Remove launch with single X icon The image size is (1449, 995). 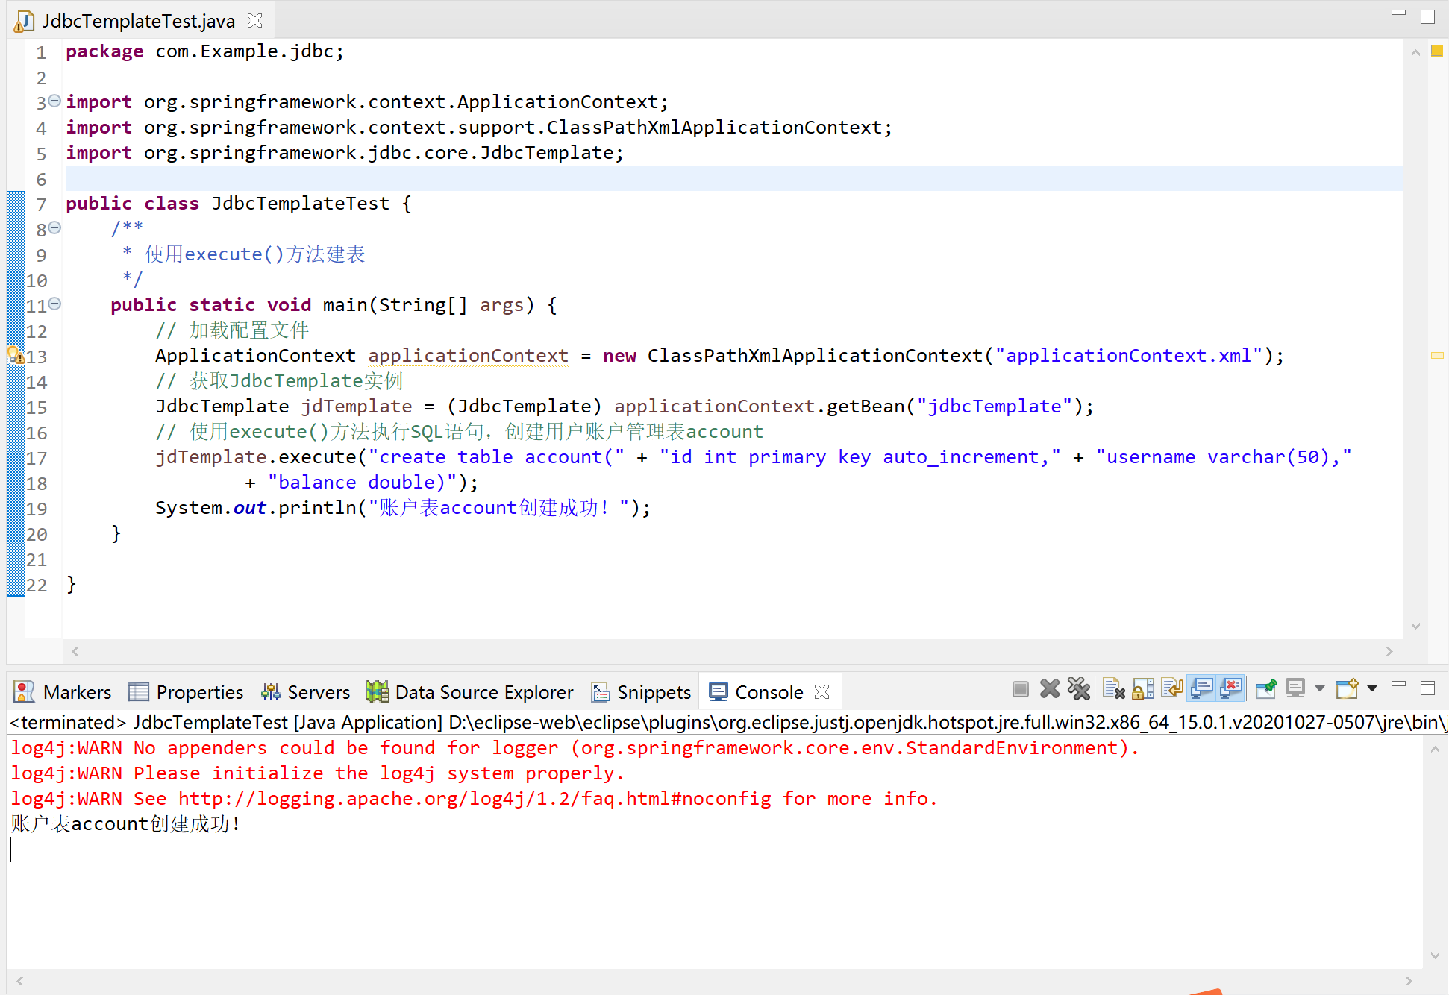coord(1049,690)
